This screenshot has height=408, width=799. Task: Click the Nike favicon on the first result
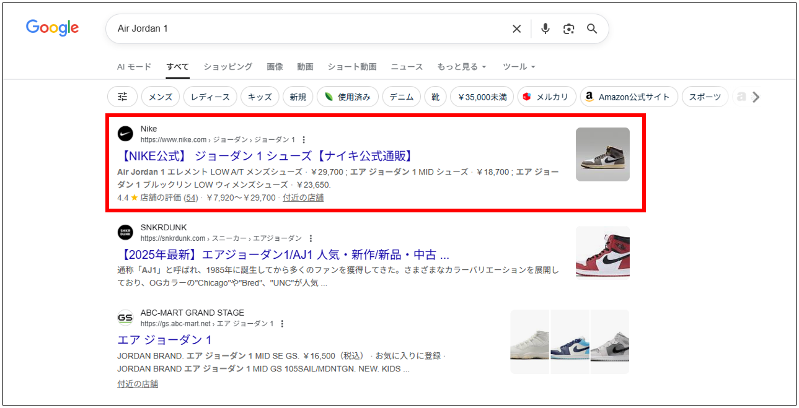pos(125,132)
